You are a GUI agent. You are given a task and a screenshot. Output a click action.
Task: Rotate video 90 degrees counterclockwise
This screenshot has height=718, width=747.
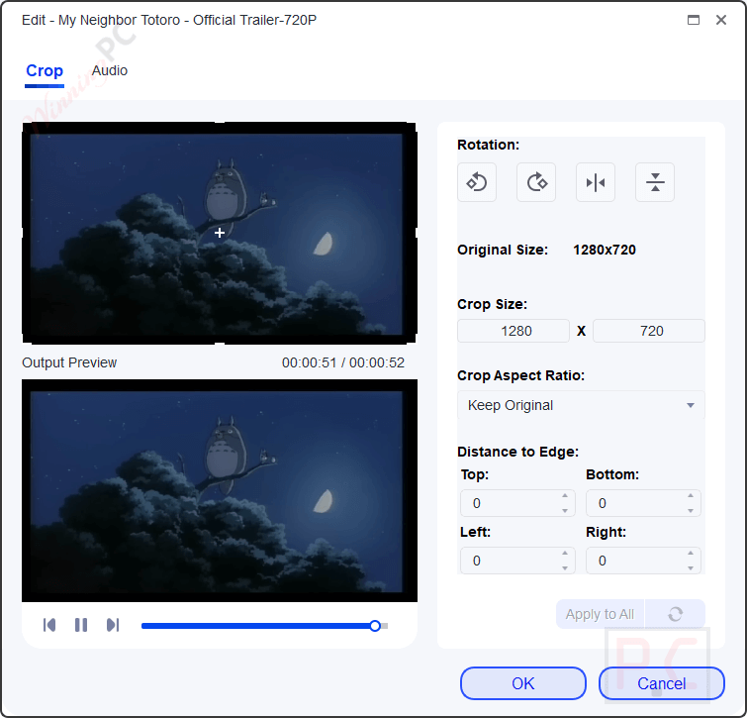[477, 182]
